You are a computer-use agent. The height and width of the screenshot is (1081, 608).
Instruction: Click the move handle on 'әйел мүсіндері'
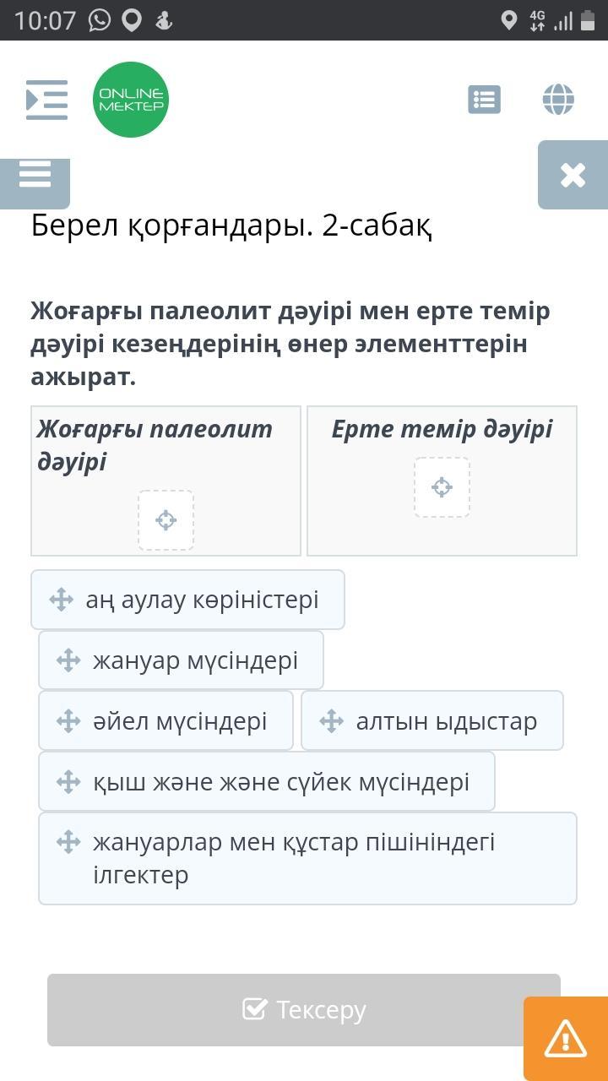tap(68, 720)
